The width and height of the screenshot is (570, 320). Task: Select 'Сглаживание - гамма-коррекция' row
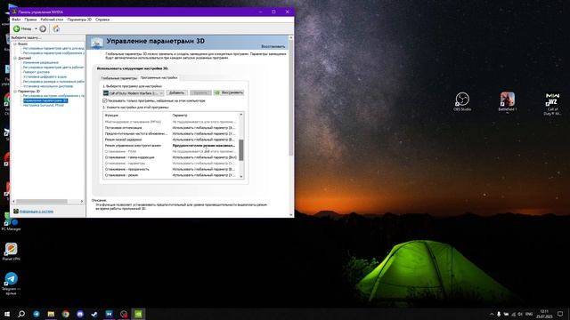(171, 157)
